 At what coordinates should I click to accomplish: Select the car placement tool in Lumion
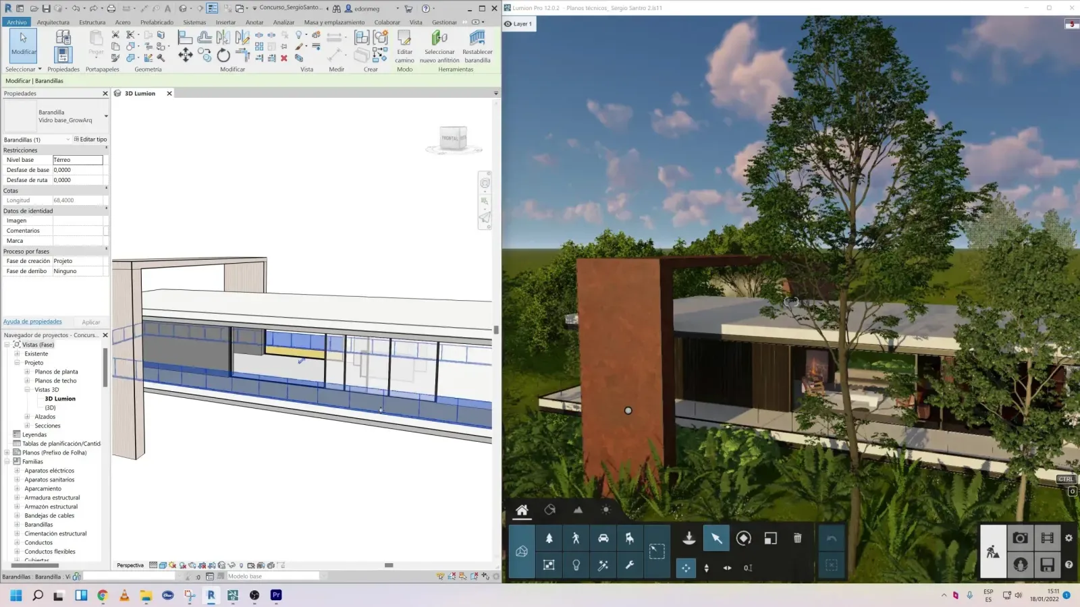pyautogui.click(x=603, y=538)
